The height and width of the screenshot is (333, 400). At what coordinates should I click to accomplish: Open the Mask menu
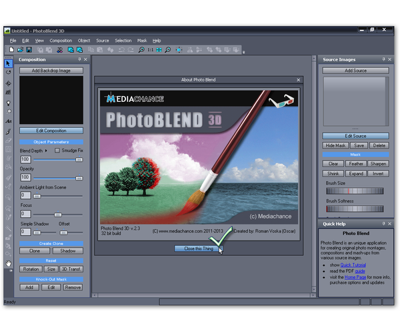coord(142,41)
